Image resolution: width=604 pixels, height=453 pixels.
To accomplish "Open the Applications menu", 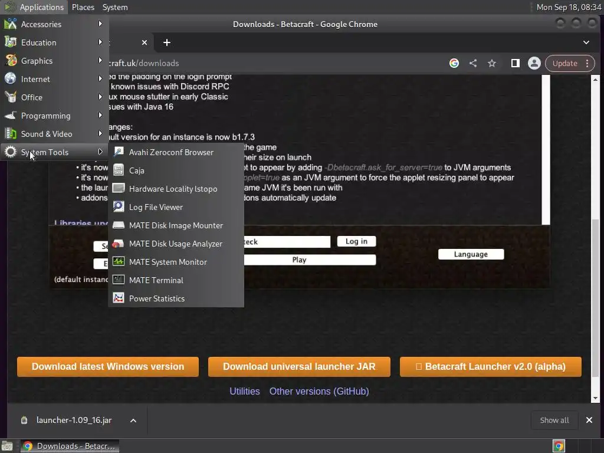I will click(x=34, y=7).
